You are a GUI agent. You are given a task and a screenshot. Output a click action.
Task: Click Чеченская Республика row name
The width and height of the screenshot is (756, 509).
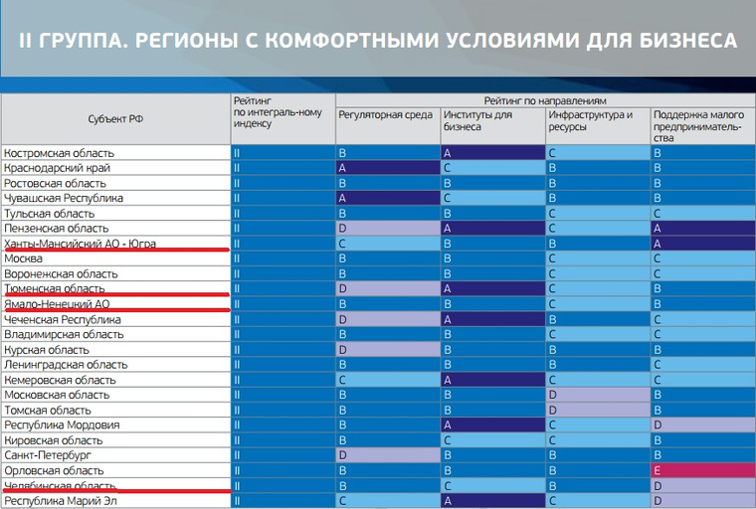[63, 319]
